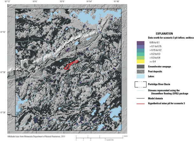Image resolution: width=194 pixels, height=141 pixels.
Task: Select the > 0.2 to 0.3 color swatch
Action: [x=140, y=54]
